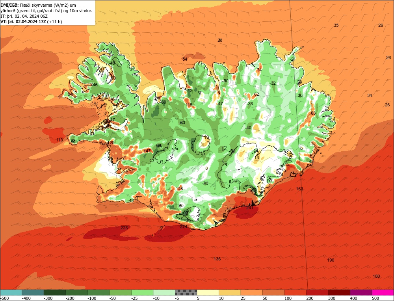Viewport: 394px width, 301px height.
Task: Select the pale green legend swatch labeled -10
Action: tap(164, 292)
